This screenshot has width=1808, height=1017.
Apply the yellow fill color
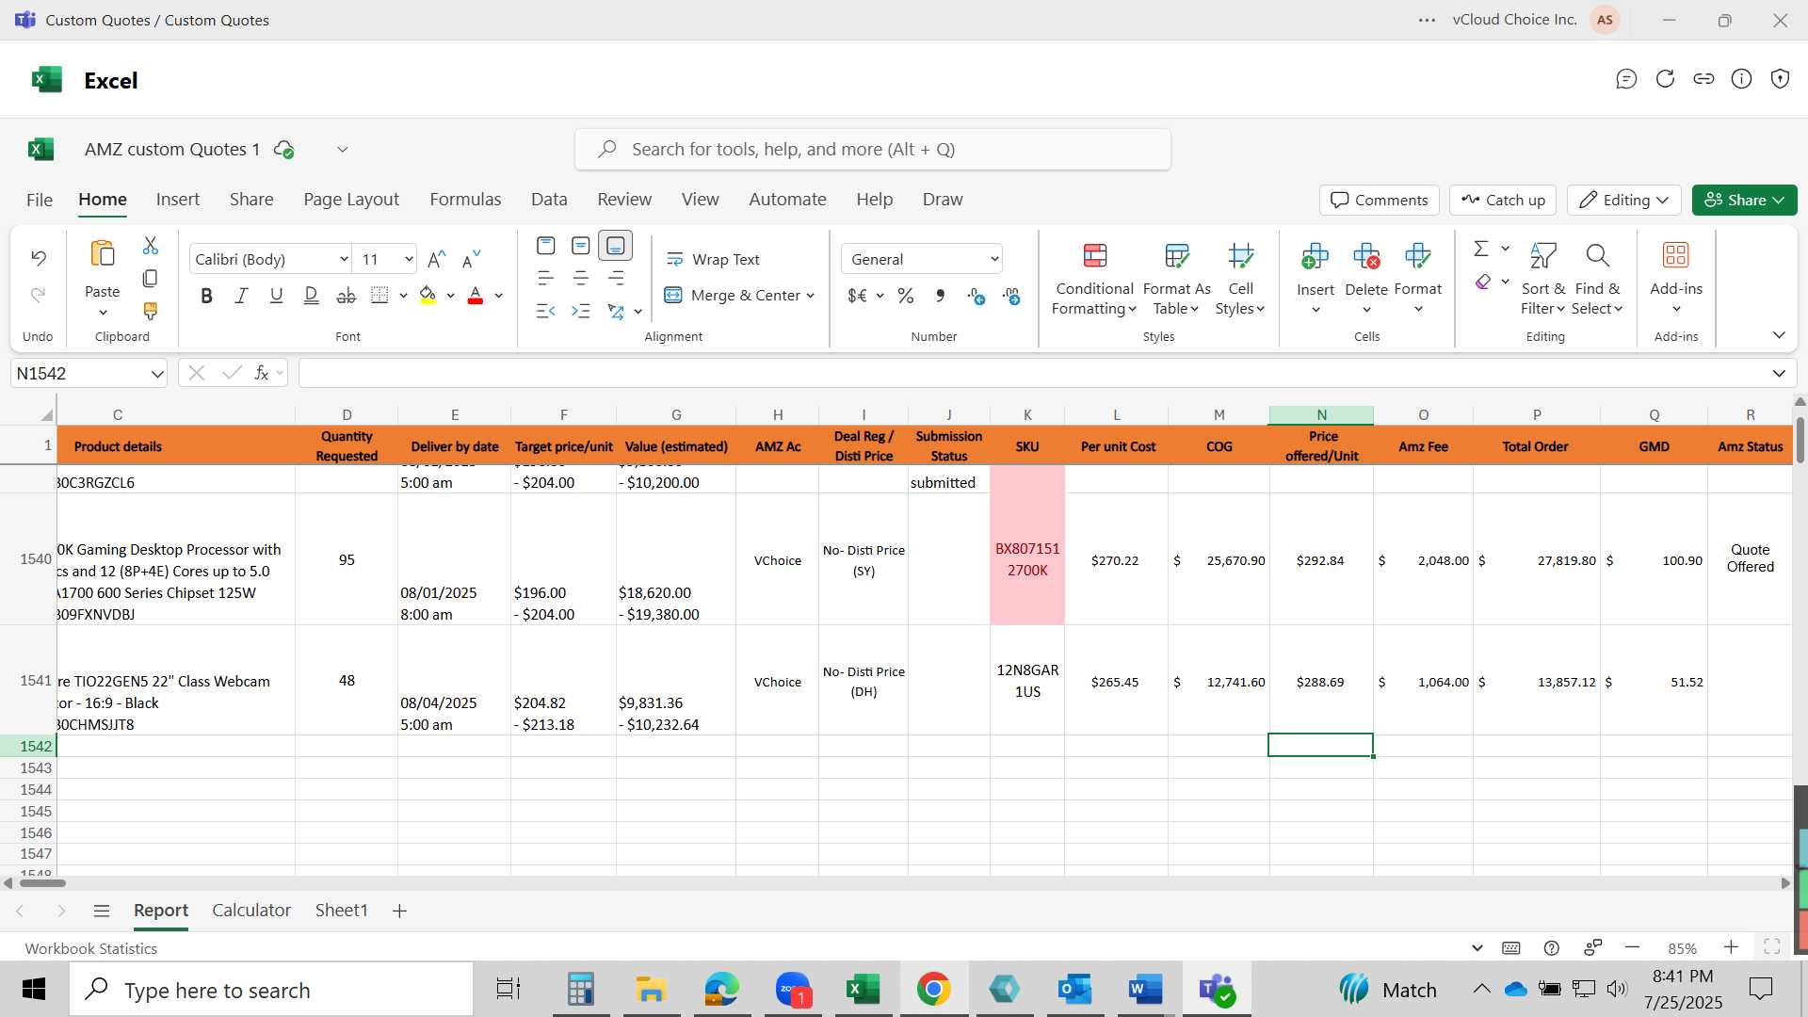tap(428, 296)
